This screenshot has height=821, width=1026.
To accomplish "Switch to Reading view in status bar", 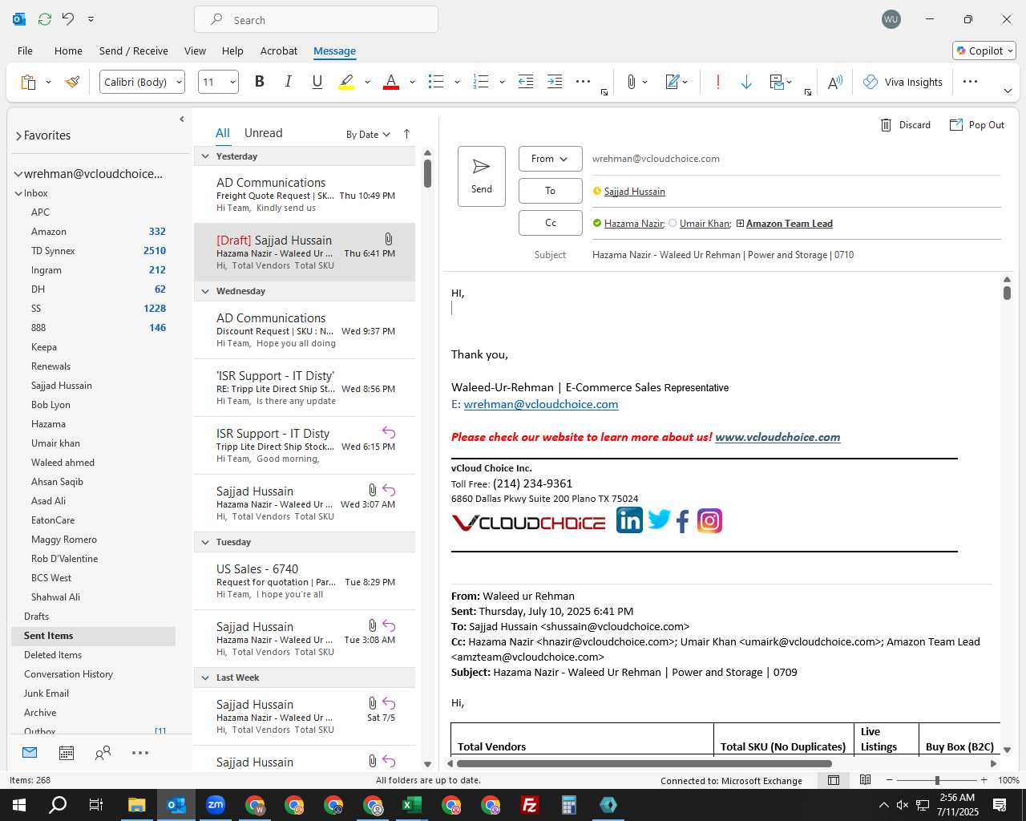I will coord(865,780).
